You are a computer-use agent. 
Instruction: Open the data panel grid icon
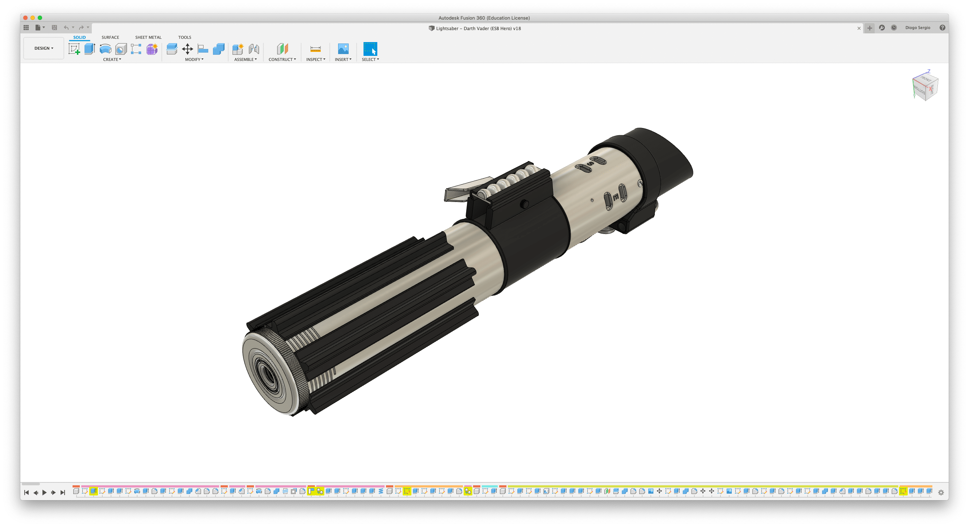click(x=26, y=28)
